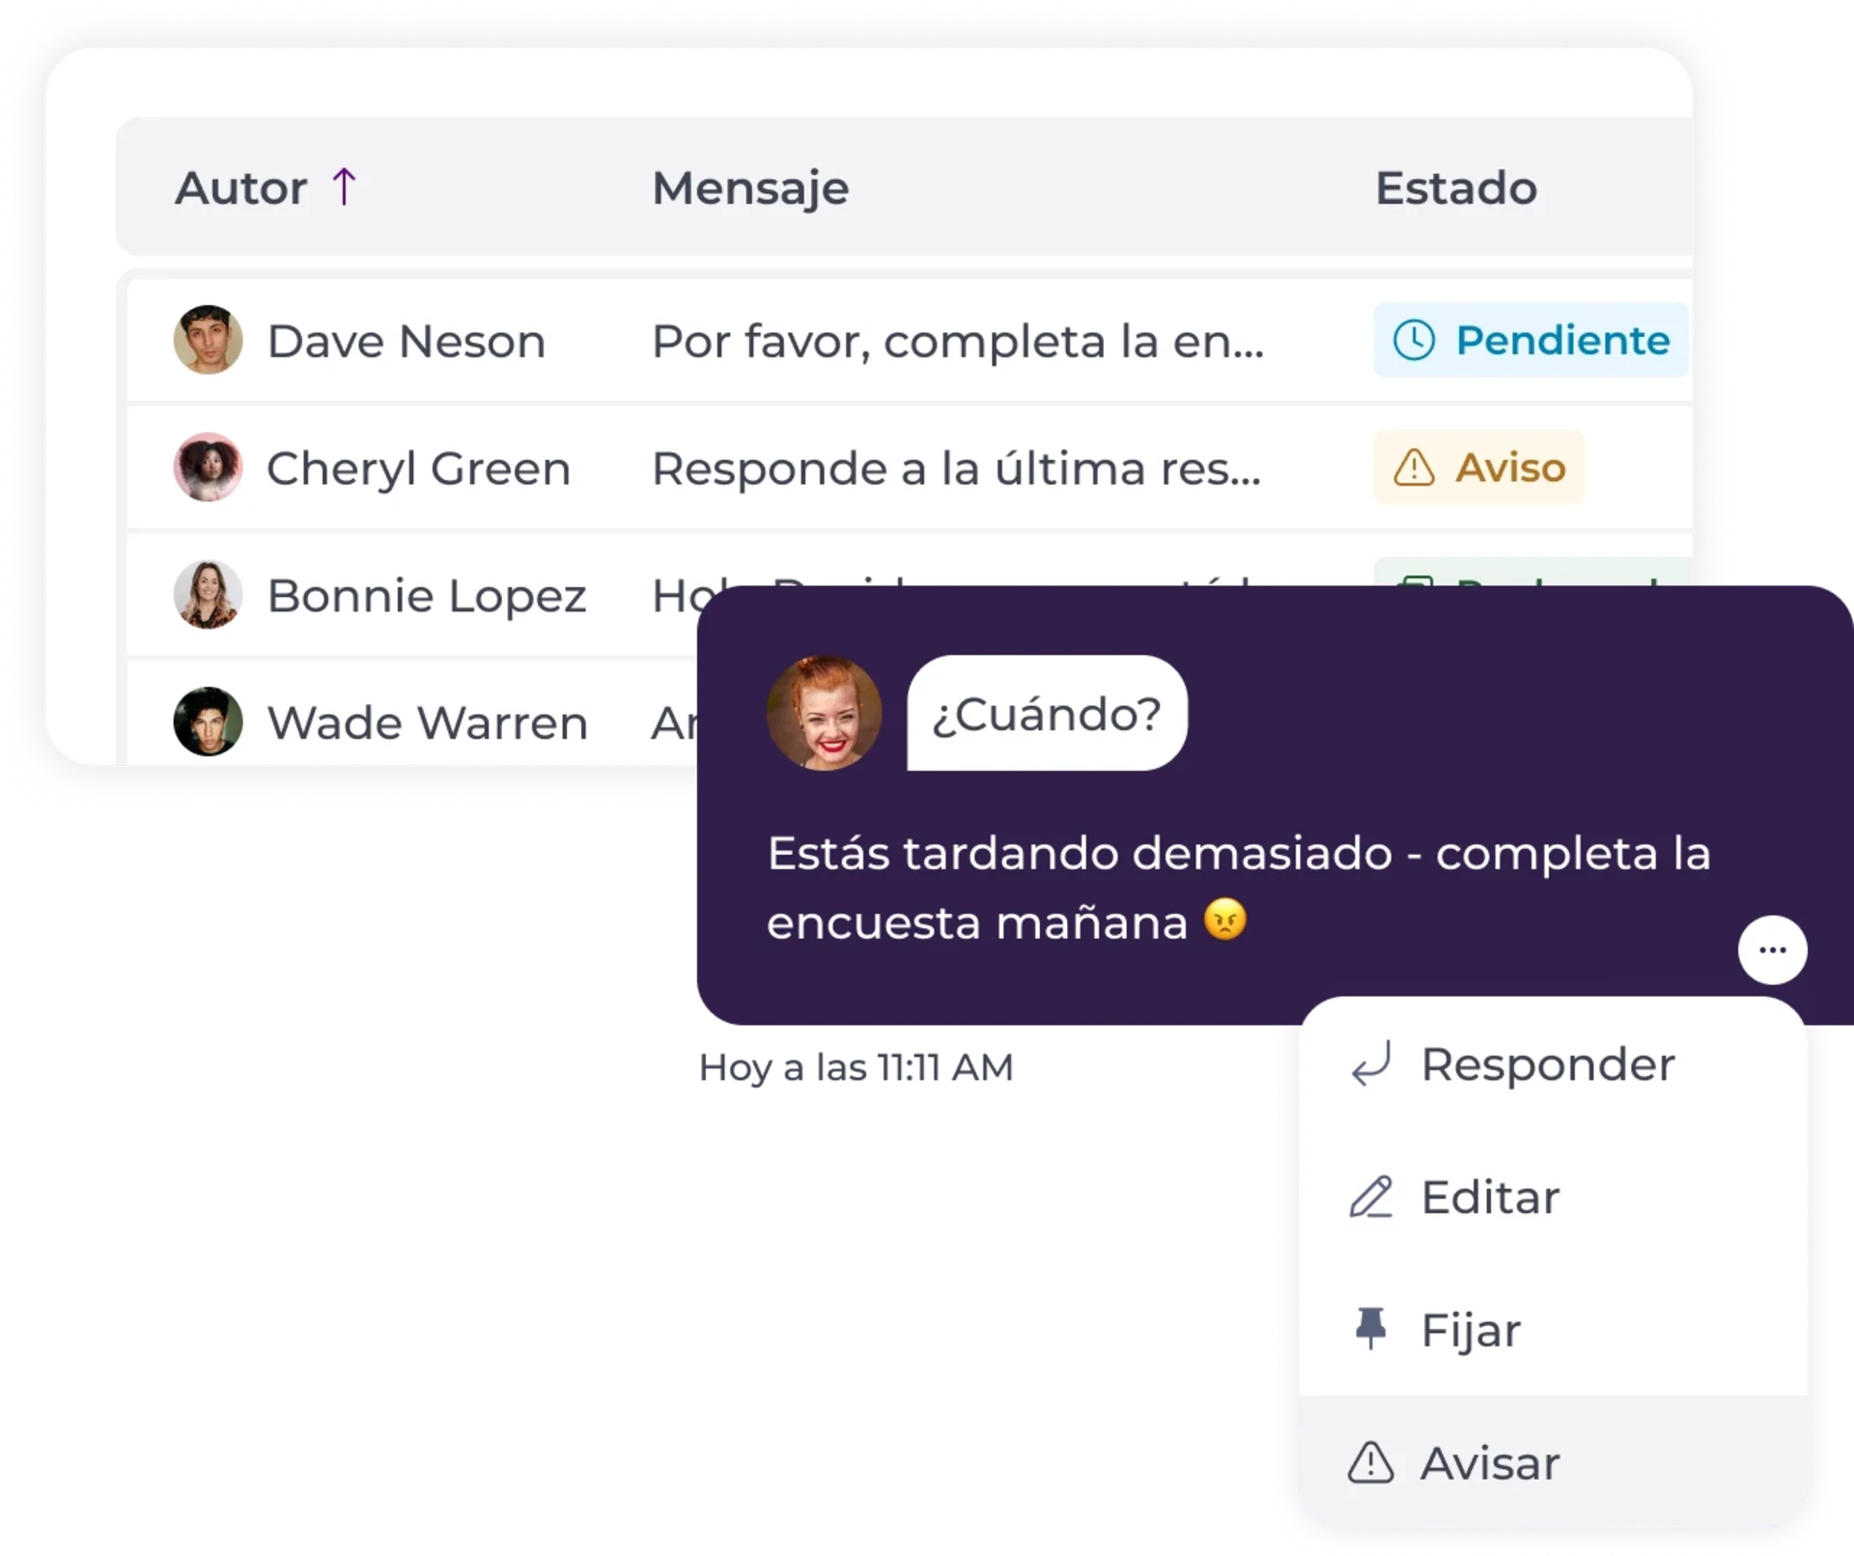The height and width of the screenshot is (1556, 1854).
Task: Click the pencil icon next to Editar
Action: [1370, 1197]
